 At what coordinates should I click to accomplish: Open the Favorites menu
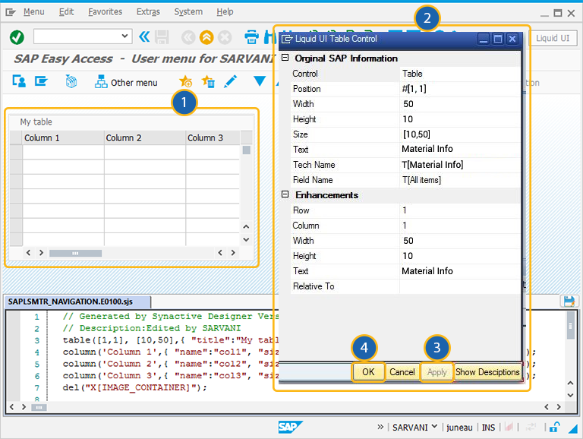(x=106, y=12)
